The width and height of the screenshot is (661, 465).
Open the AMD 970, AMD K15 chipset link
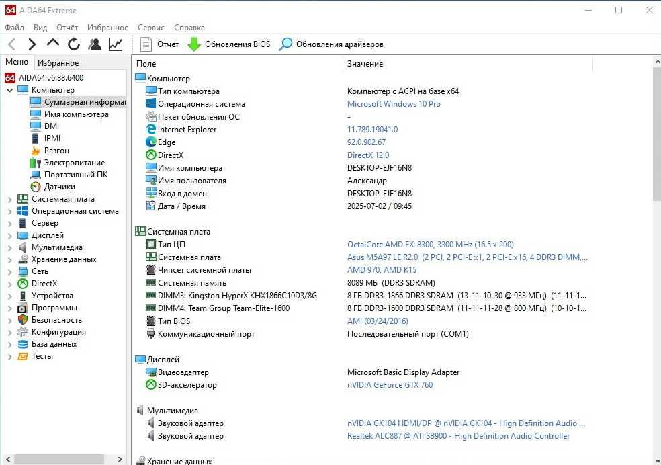coord(382,270)
